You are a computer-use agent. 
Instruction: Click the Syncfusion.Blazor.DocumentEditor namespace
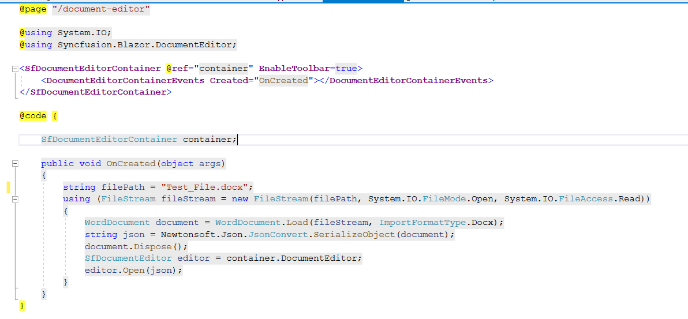coord(147,44)
